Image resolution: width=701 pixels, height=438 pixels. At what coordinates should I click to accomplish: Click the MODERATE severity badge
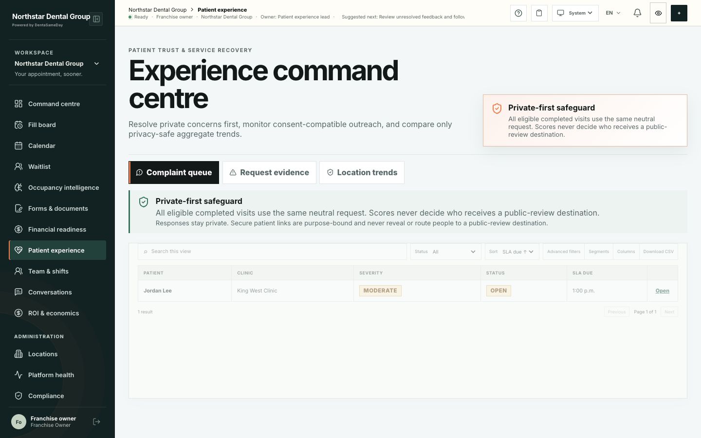point(380,291)
